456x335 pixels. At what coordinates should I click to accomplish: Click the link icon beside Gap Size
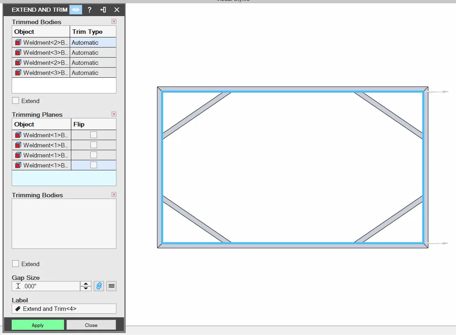coord(99,286)
